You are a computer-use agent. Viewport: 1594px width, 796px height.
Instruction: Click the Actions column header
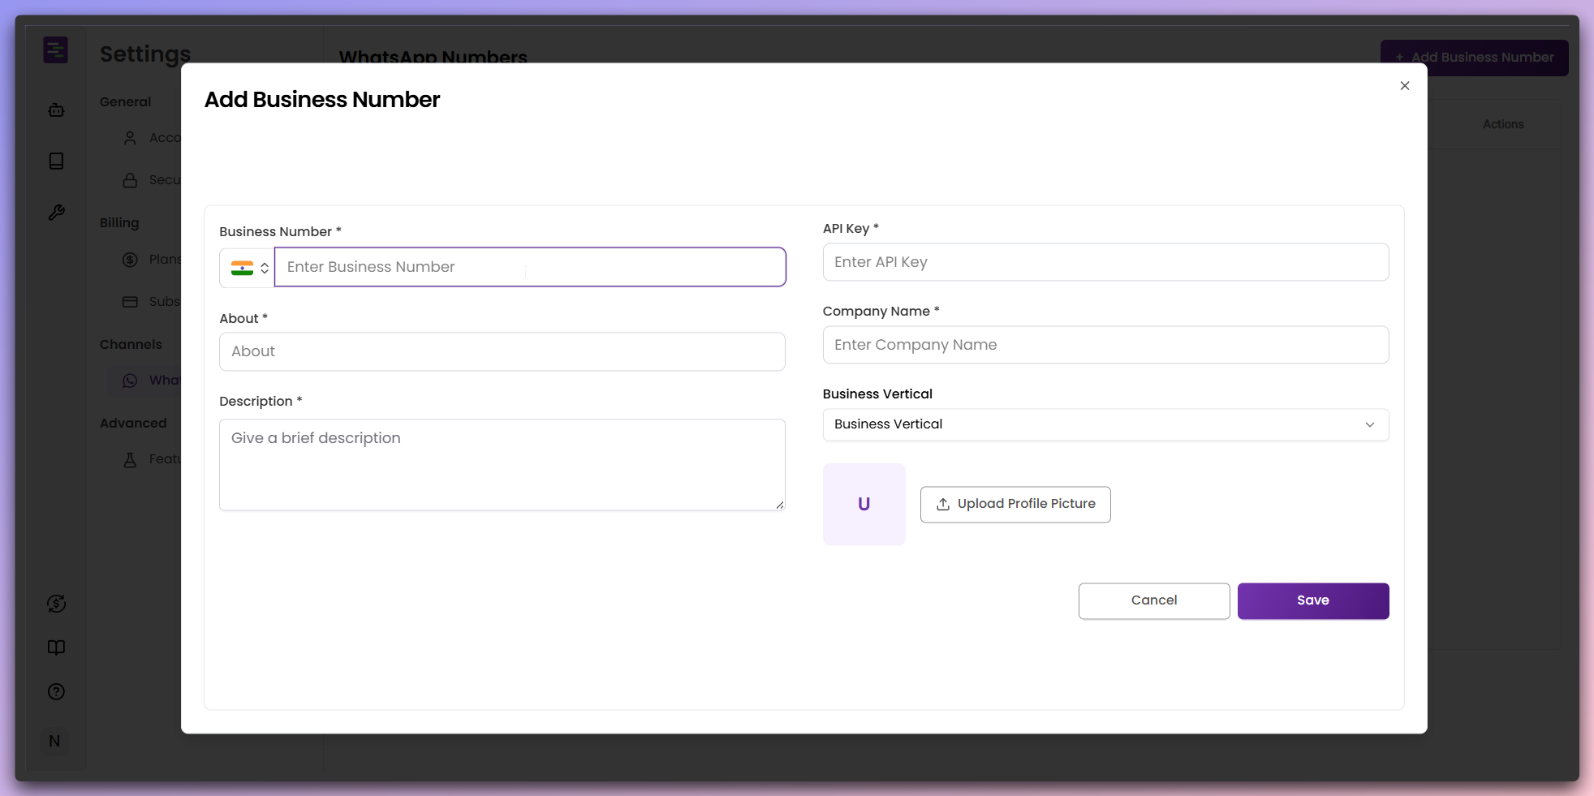pos(1502,124)
